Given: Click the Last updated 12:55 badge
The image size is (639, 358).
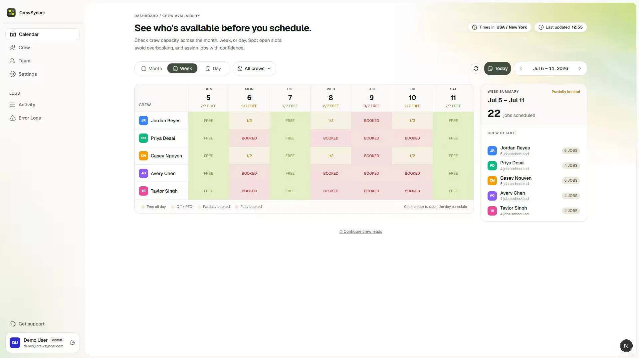Looking at the screenshot, I should (x=560, y=27).
